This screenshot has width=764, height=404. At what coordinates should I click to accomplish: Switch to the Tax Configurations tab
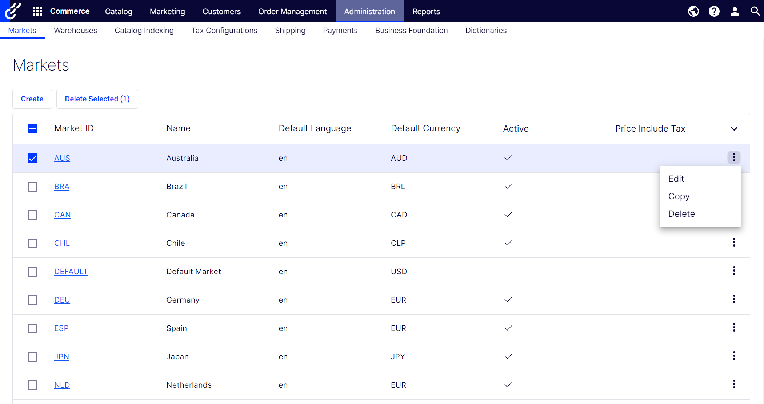coord(224,31)
